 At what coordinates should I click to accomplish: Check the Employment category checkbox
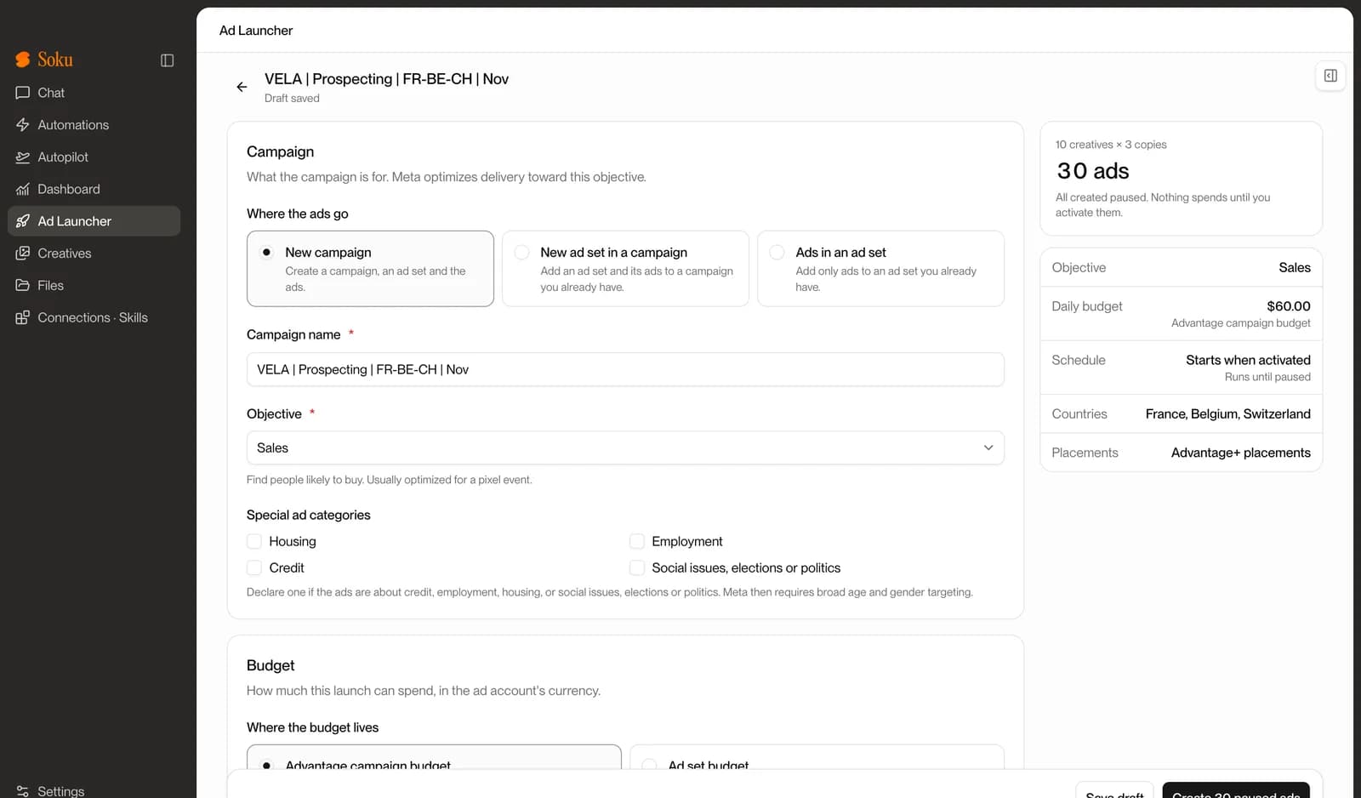pos(637,541)
